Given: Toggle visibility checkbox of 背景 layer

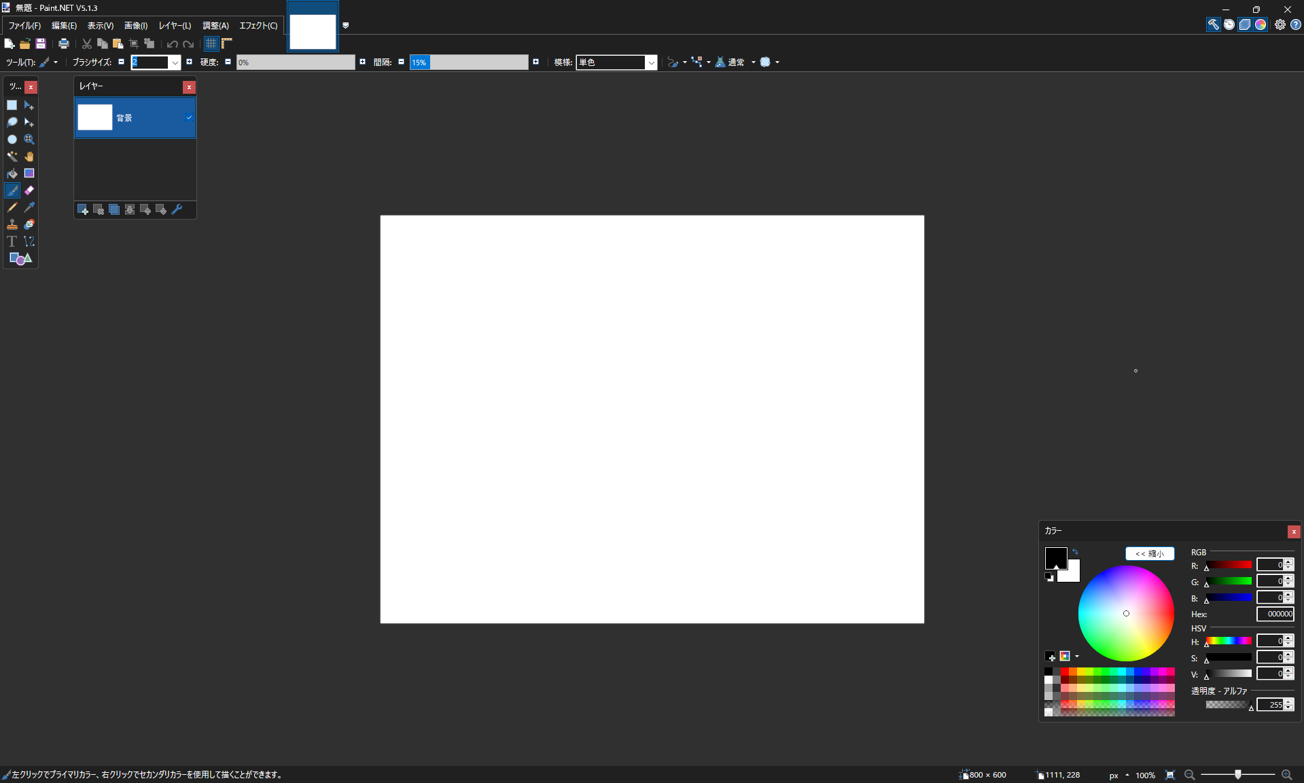Looking at the screenshot, I should [189, 118].
